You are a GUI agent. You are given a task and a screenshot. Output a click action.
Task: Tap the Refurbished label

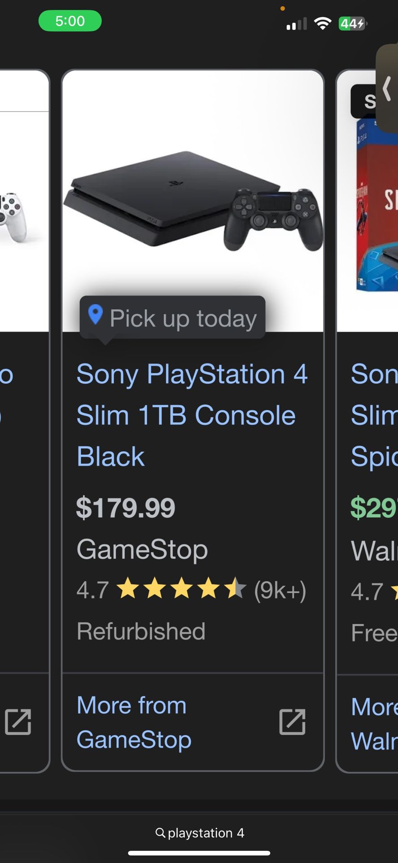[x=140, y=631]
